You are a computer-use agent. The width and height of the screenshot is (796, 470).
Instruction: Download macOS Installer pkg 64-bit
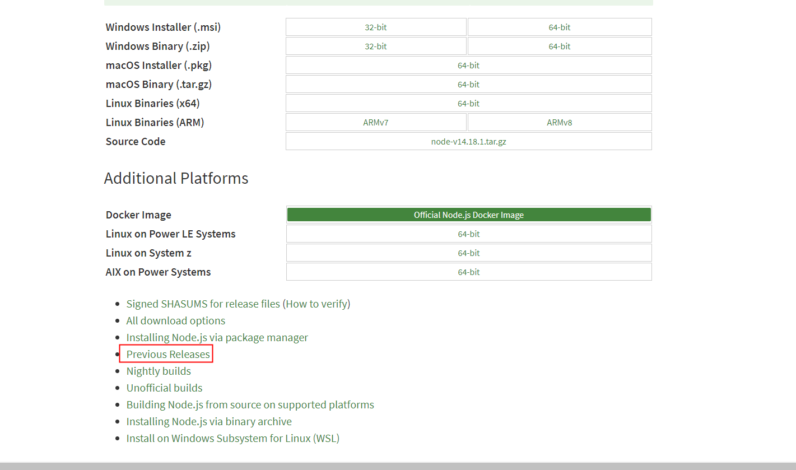(x=469, y=65)
